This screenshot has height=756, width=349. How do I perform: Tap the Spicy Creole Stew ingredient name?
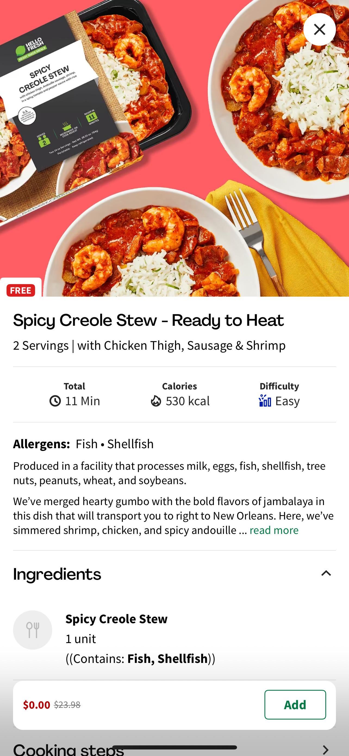pyautogui.click(x=116, y=619)
